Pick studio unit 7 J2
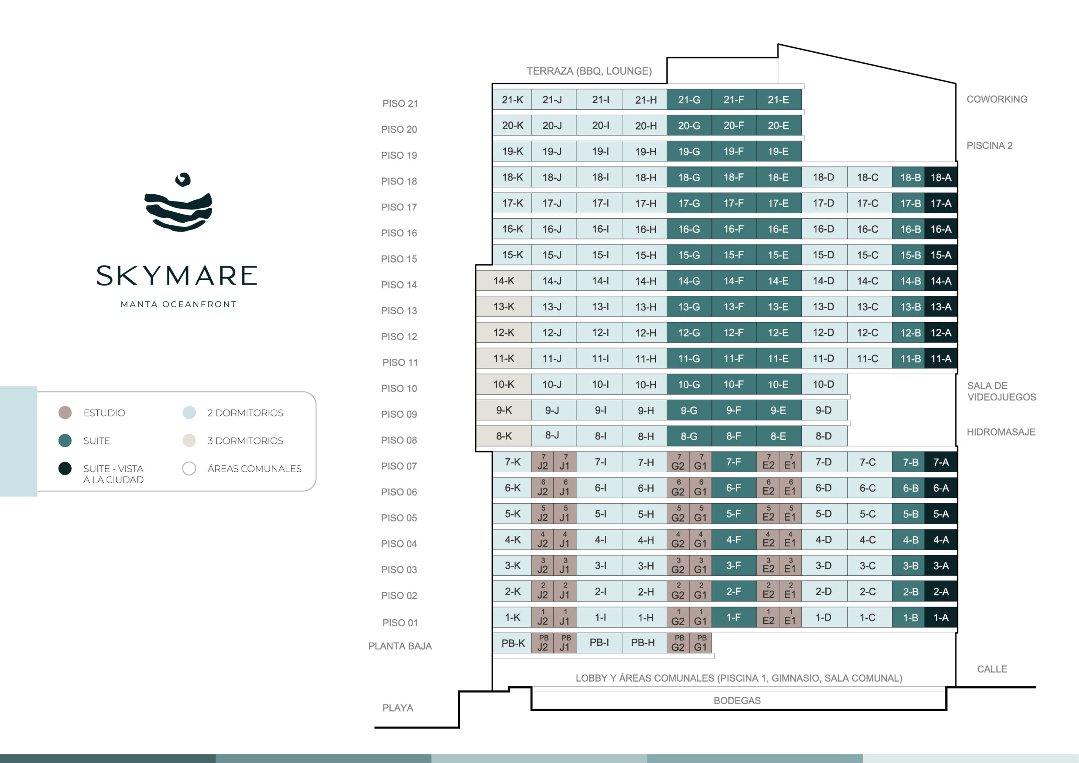The height and width of the screenshot is (763, 1079). tap(542, 462)
